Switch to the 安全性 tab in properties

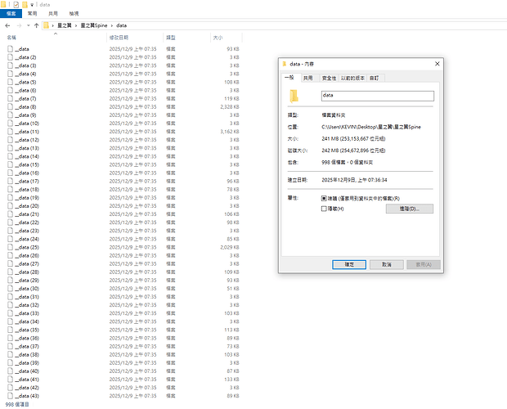pyautogui.click(x=329, y=78)
